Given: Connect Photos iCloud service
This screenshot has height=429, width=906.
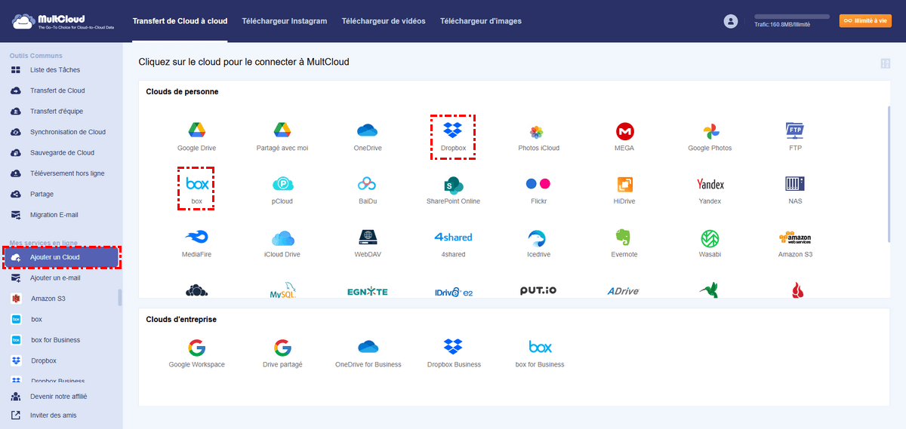Looking at the screenshot, I should tap(538, 136).
